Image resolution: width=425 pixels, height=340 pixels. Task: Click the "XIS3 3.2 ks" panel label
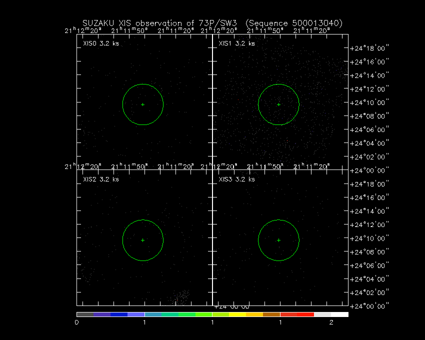pos(236,179)
